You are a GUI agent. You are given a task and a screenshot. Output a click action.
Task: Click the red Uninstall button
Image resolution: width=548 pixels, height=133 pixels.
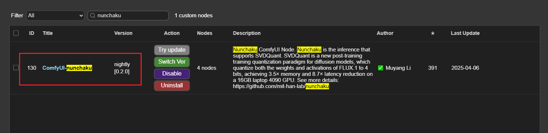tap(172, 86)
